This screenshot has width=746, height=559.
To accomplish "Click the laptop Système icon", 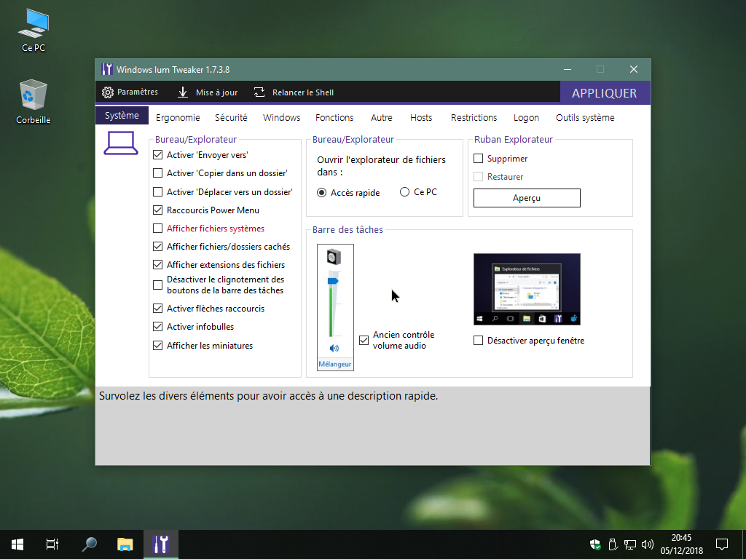I will (x=121, y=143).
